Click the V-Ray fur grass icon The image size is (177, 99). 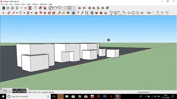162,13
